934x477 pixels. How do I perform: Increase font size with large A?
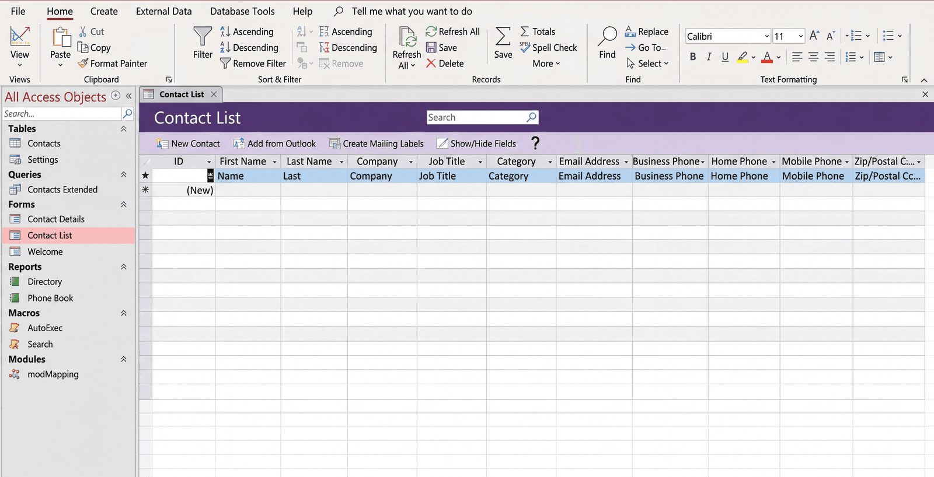click(x=814, y=36)
